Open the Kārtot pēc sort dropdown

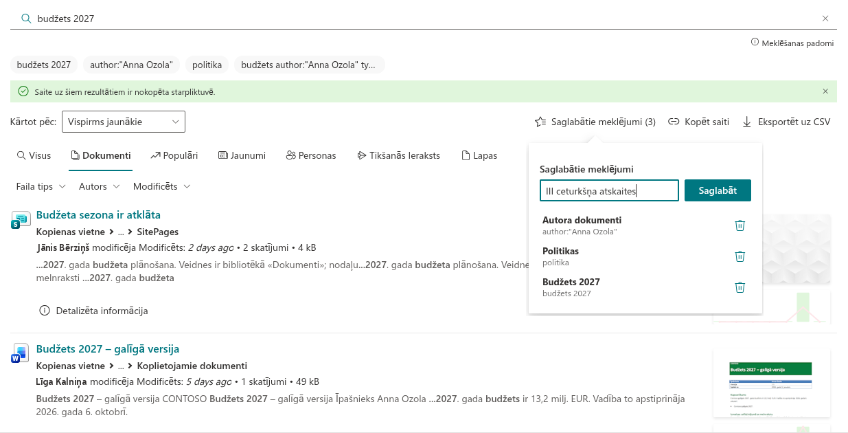(124, 122)
